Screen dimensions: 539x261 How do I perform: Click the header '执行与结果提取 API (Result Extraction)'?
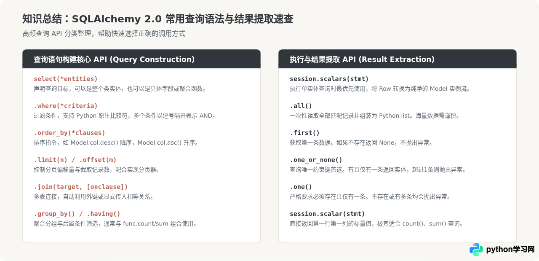(x=362, y=59)
